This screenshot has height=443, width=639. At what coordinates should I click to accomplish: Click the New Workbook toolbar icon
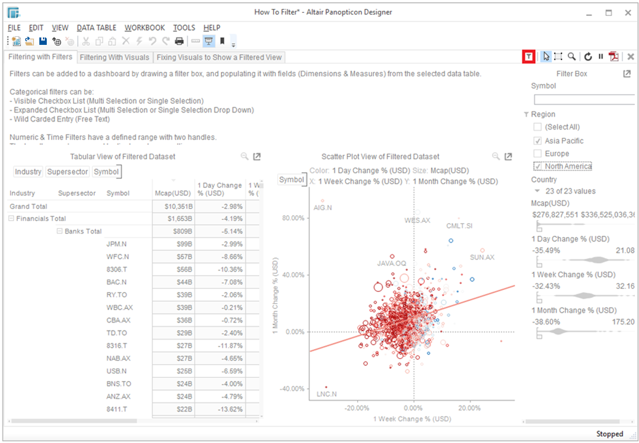16,41
